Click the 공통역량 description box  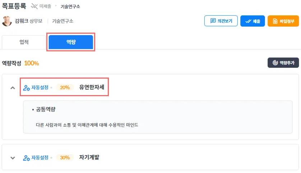pos(158,117)
